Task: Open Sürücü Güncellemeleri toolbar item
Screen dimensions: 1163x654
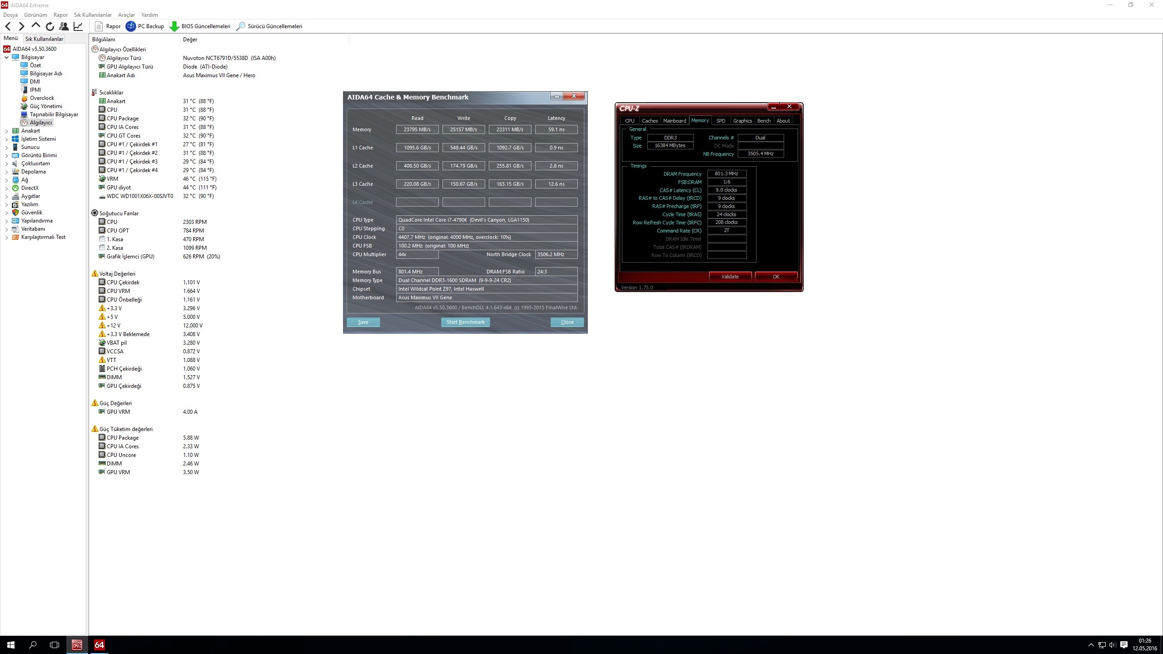Action: pyautogui.click(x=269, y=26)
